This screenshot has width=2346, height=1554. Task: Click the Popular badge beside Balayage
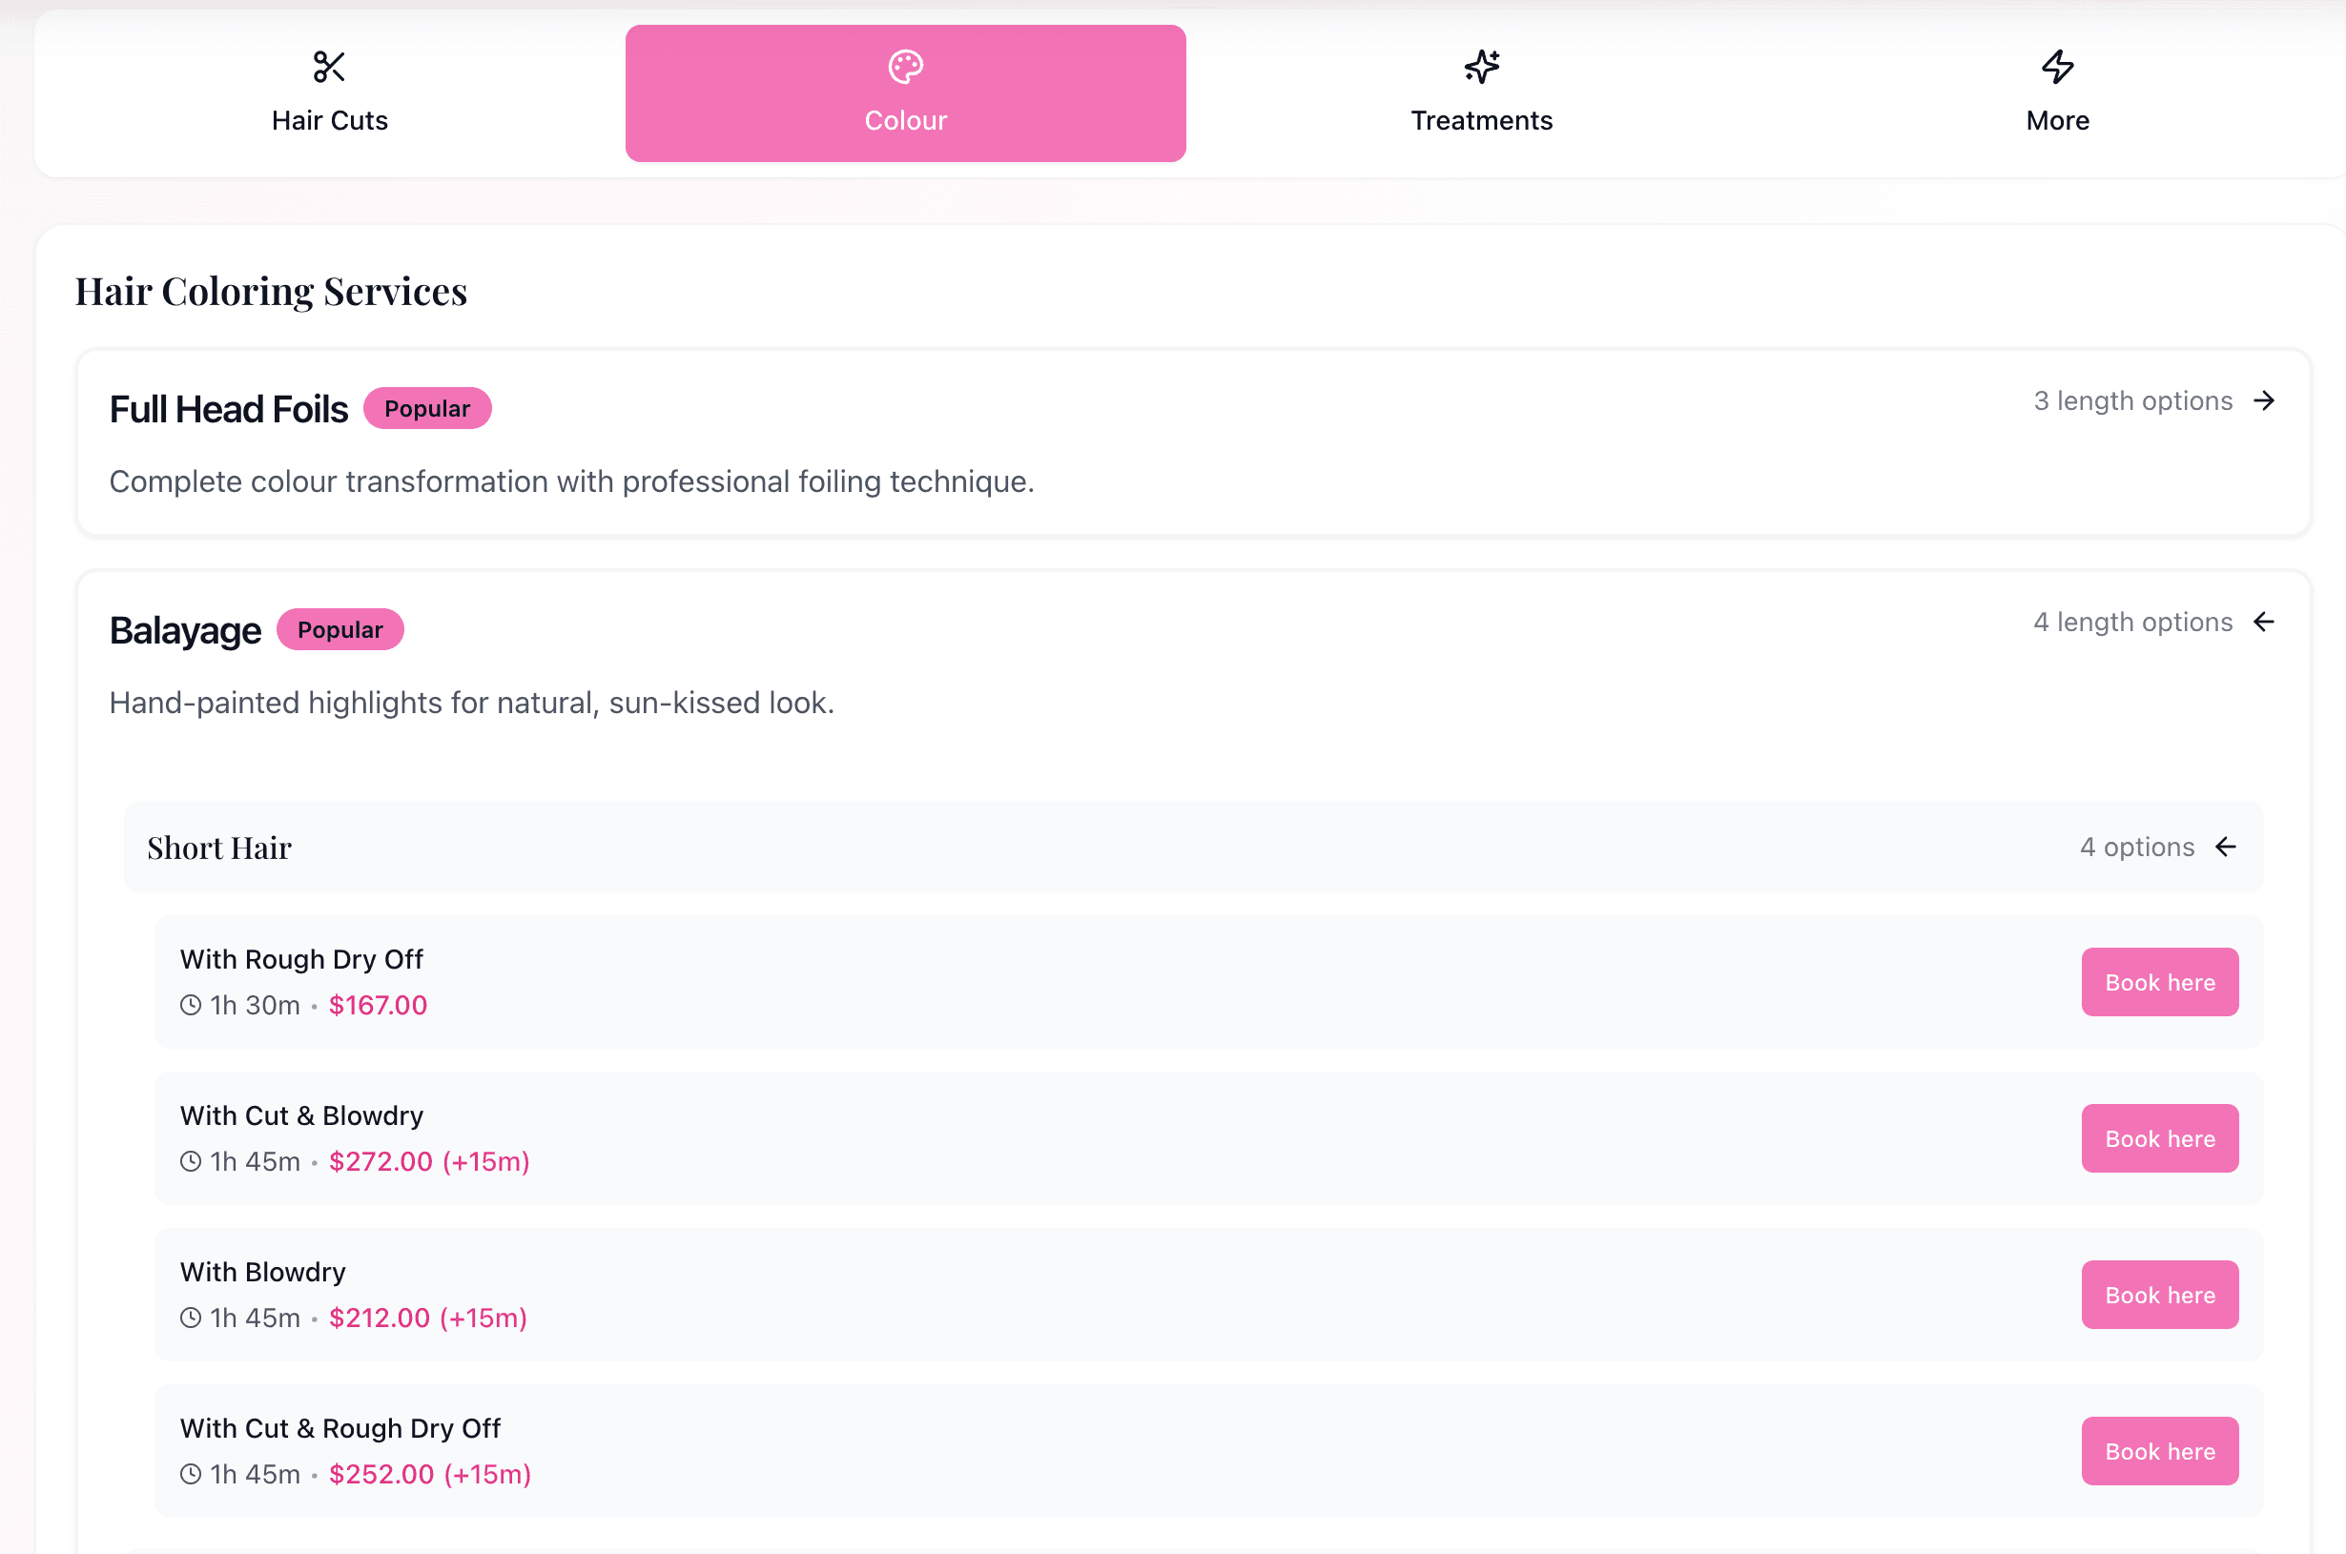340,629
